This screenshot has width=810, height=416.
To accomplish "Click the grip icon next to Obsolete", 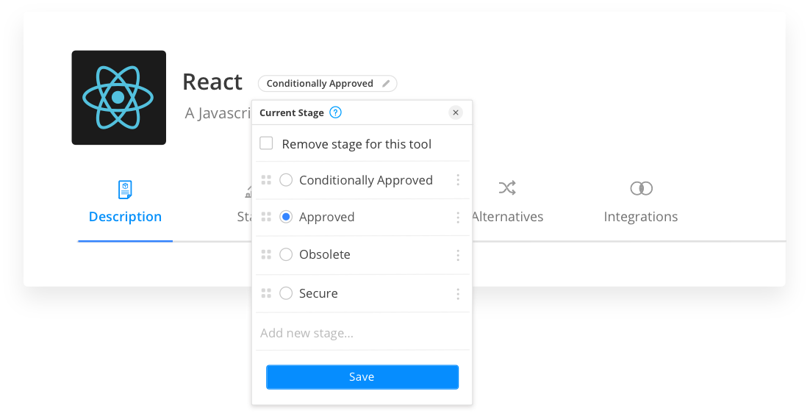I will click(266, 254).
